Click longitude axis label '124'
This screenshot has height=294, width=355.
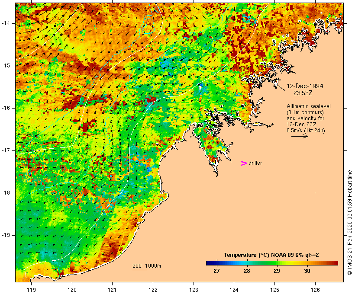[234, 290]
